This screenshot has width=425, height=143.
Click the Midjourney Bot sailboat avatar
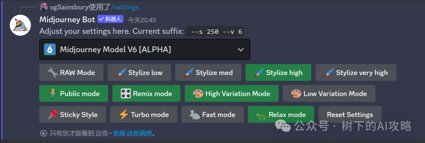[20, 25]
